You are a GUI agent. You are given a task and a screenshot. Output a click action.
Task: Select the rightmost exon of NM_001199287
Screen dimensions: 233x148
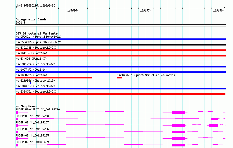pyautogui.click(x=213, y=126)
